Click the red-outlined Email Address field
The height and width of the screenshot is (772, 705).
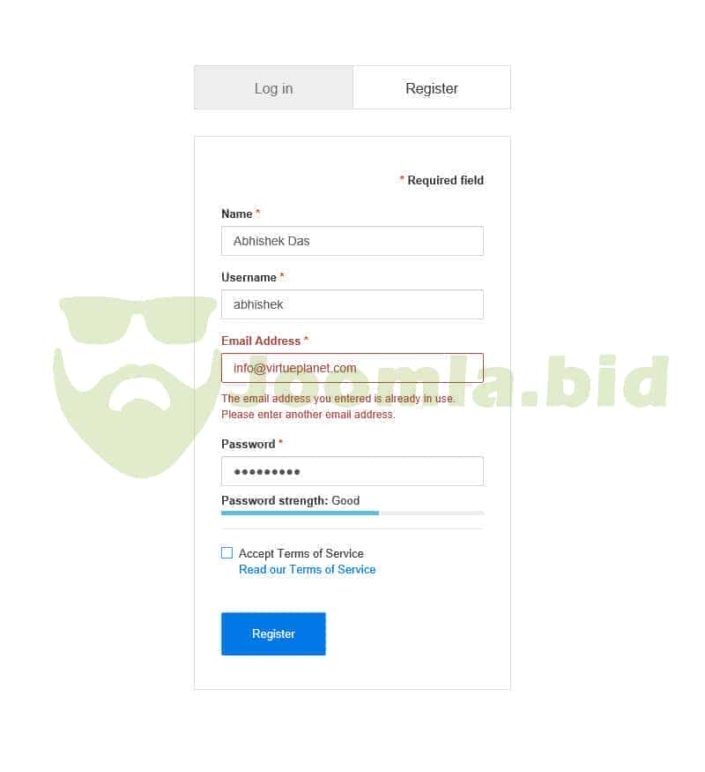[x=352, y=368]
